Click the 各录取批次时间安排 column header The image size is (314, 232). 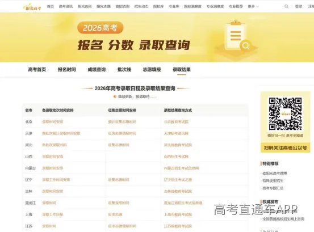click(58, 110)
